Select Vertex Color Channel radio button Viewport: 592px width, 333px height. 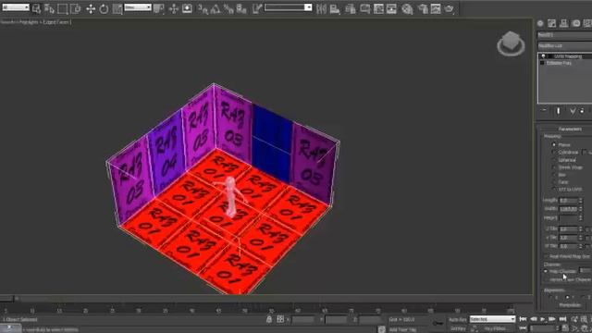pyautogui.click(x=546, y=279)
